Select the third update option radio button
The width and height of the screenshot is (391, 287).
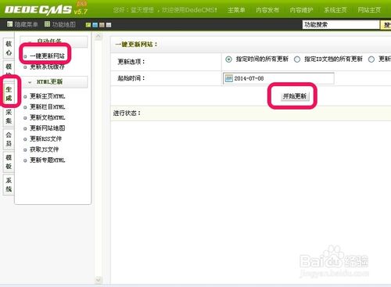(371, 59)
